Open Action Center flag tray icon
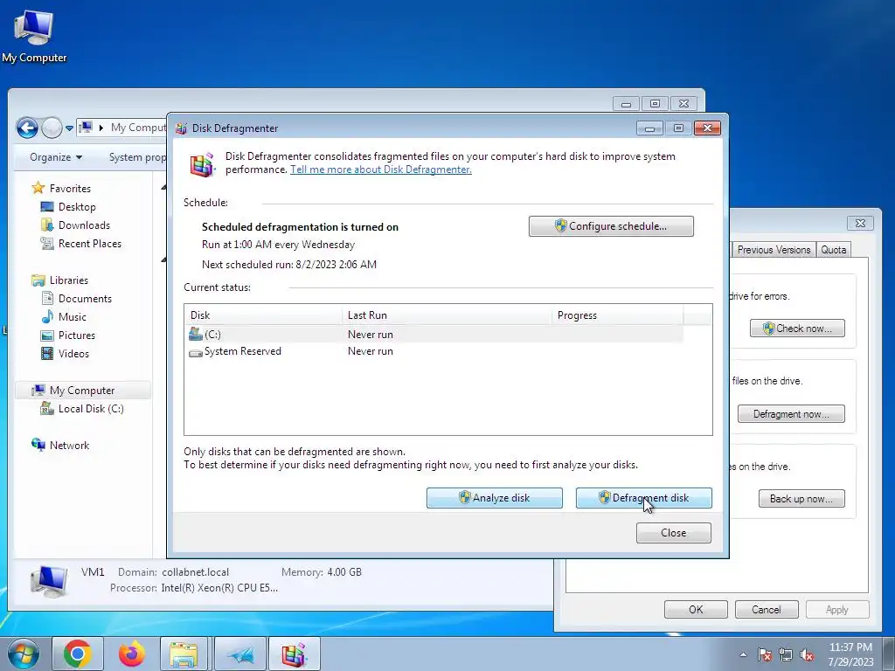Image resolution: width=895 pixels, height=671 pixels. [765, 655]
